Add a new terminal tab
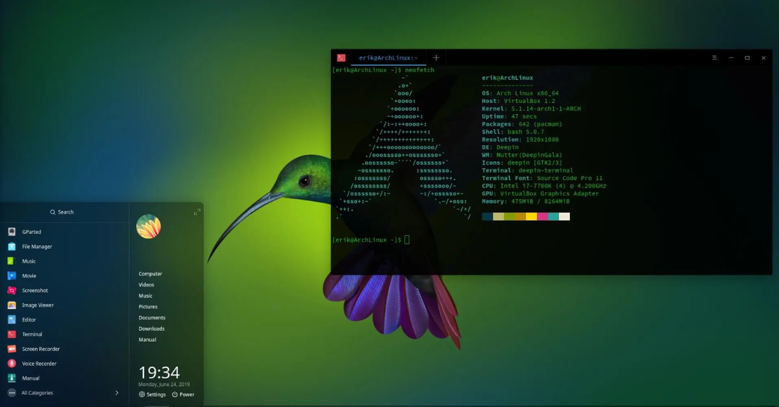Viewport: 779px width, 407px height. (x=436, y=58)
